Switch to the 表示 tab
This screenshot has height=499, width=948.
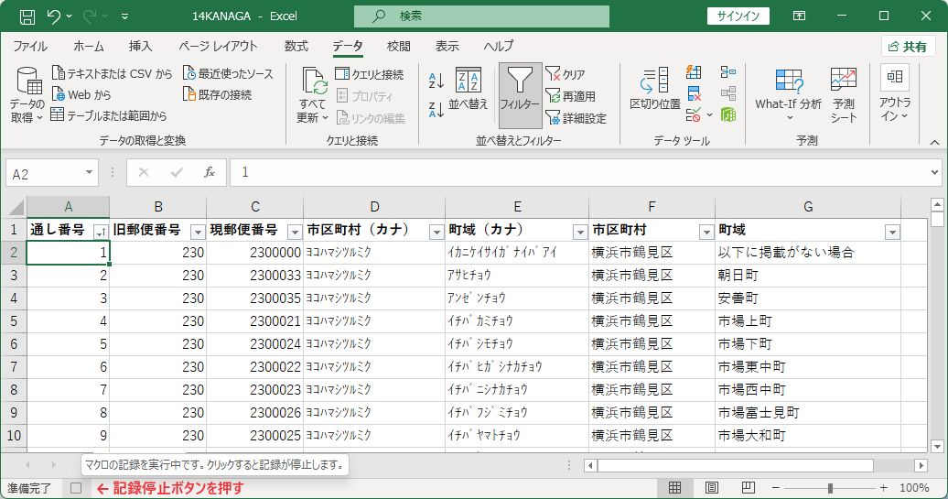pyautogui.click(x=447, y=46)
